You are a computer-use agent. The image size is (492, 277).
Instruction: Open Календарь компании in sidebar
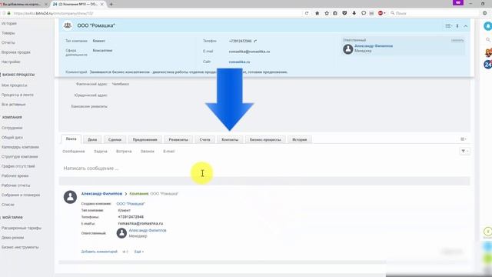[20, 147]
